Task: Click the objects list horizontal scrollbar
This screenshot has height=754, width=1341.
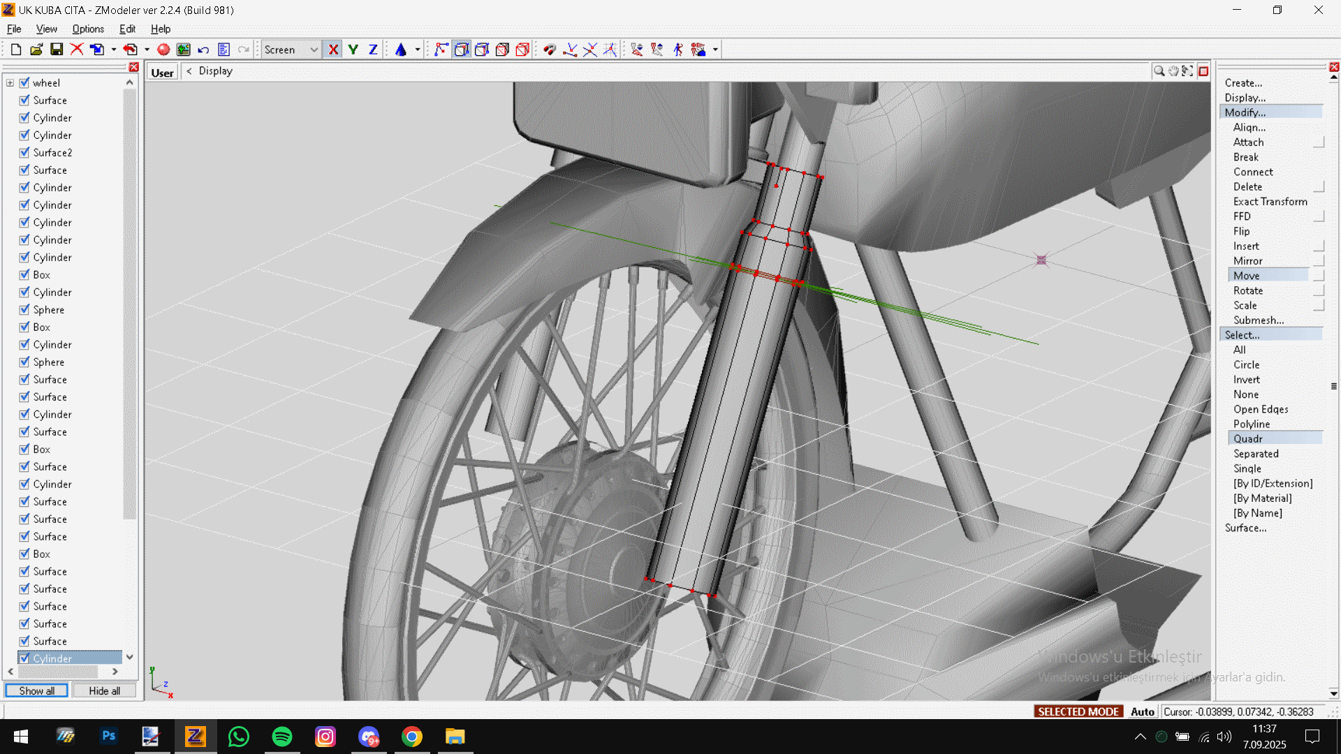Action: tap(57, 672)
